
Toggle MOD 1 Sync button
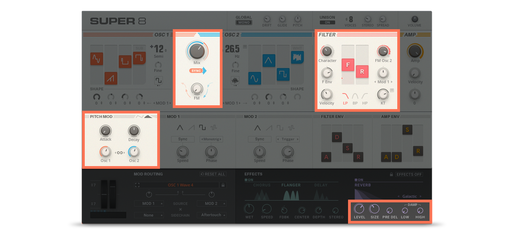click(182, 139)
